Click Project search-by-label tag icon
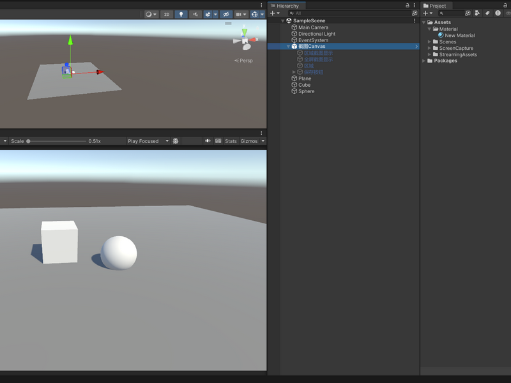This screenshot has height=383, width=511. tap(487, 13)
